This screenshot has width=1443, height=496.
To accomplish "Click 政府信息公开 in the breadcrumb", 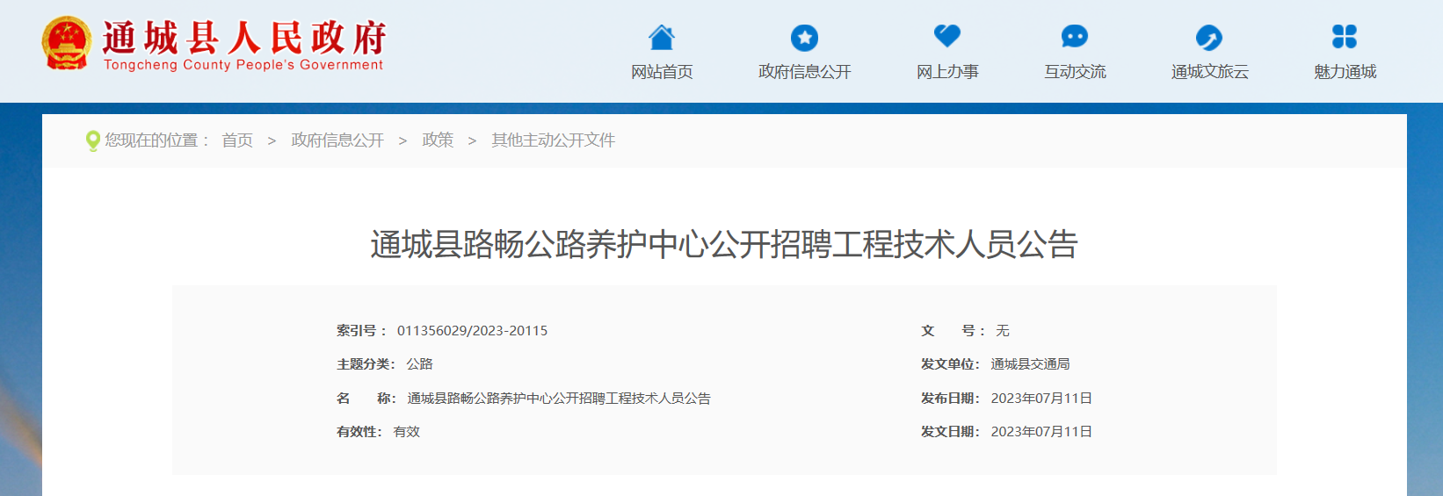I will click(x=337, y=140).
